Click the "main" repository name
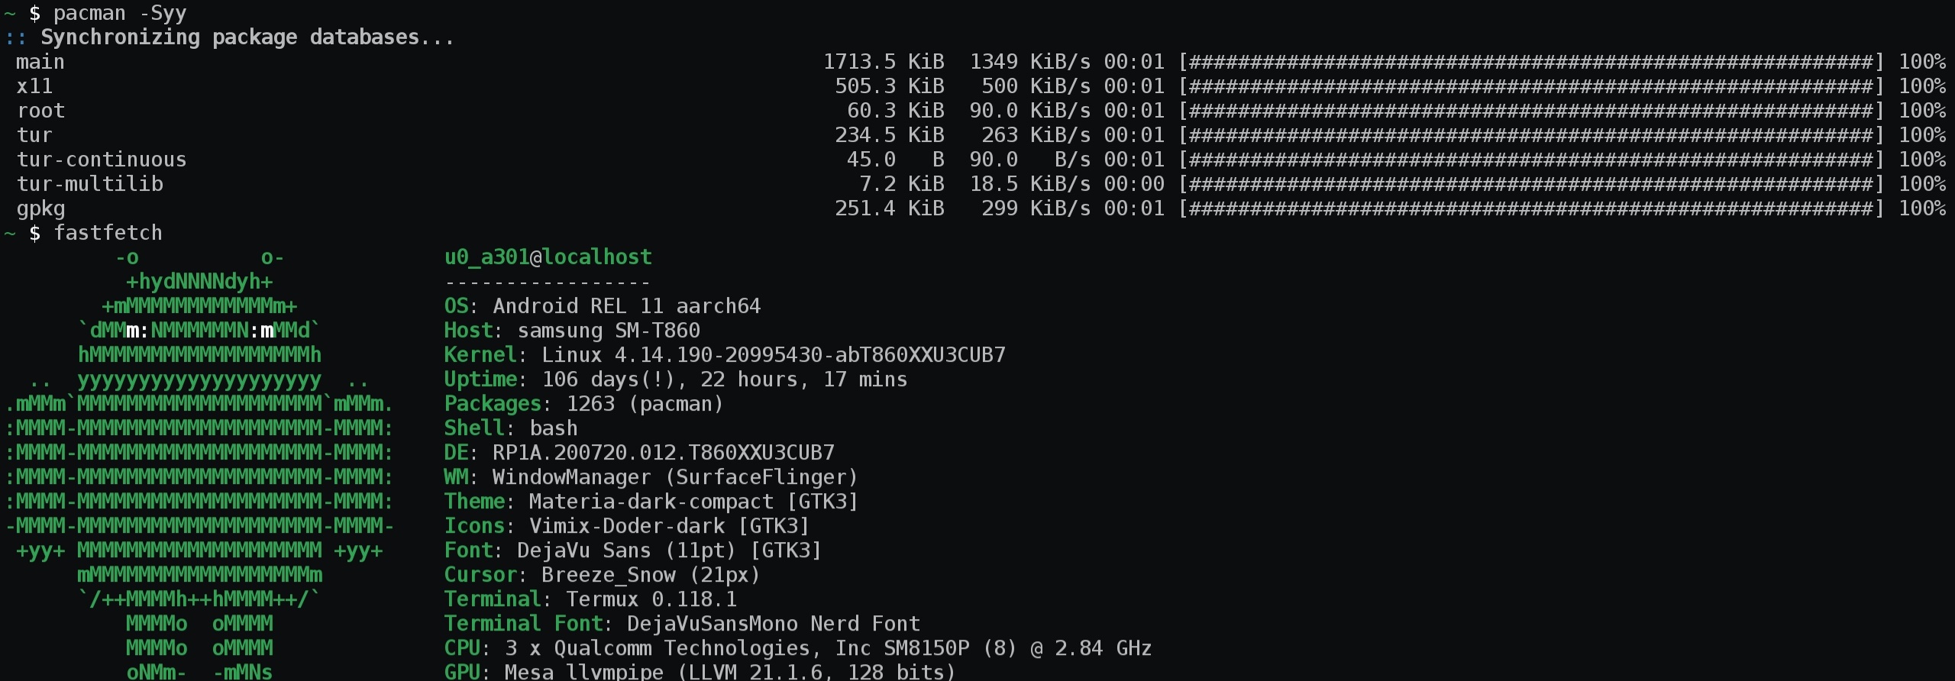 coord(40,62)
